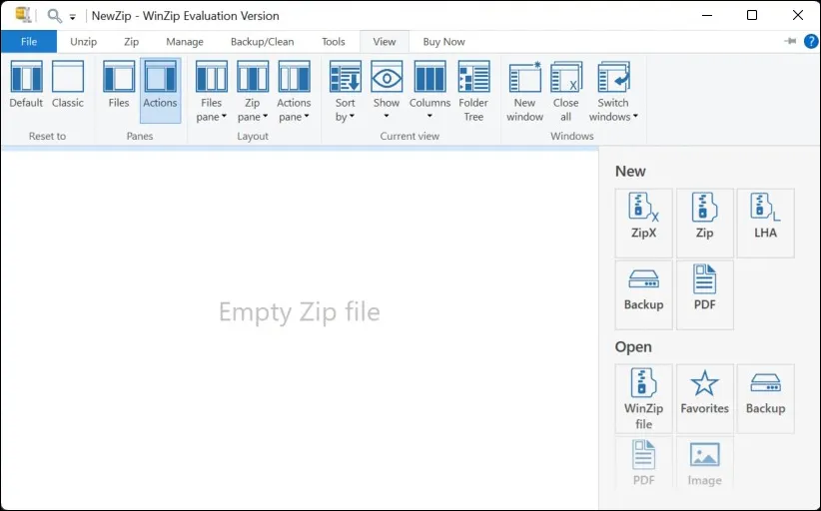Open a PDF from Open section
This screenshot has height=511, width=821.
[643, 462]
